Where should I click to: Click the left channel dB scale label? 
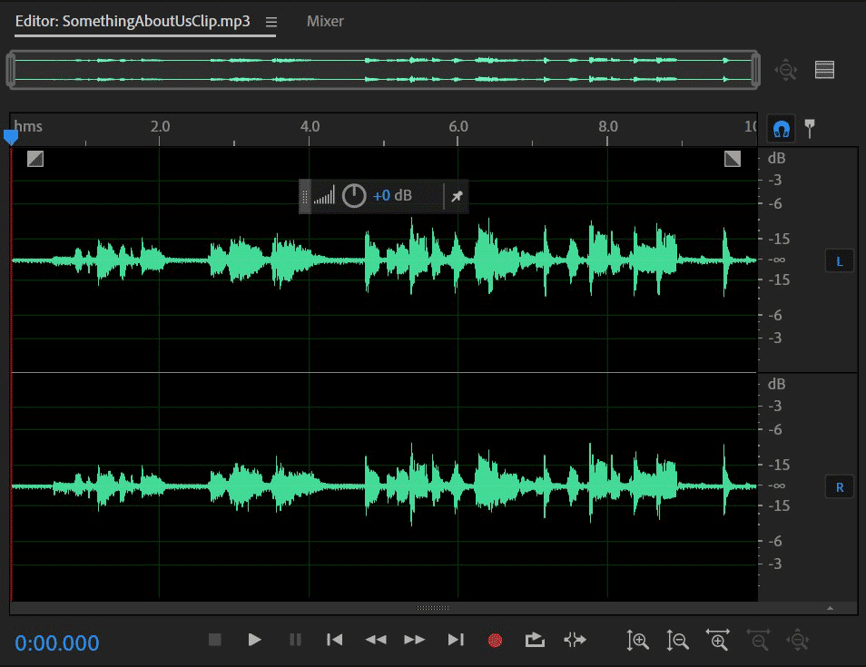[x=776, y=159]
